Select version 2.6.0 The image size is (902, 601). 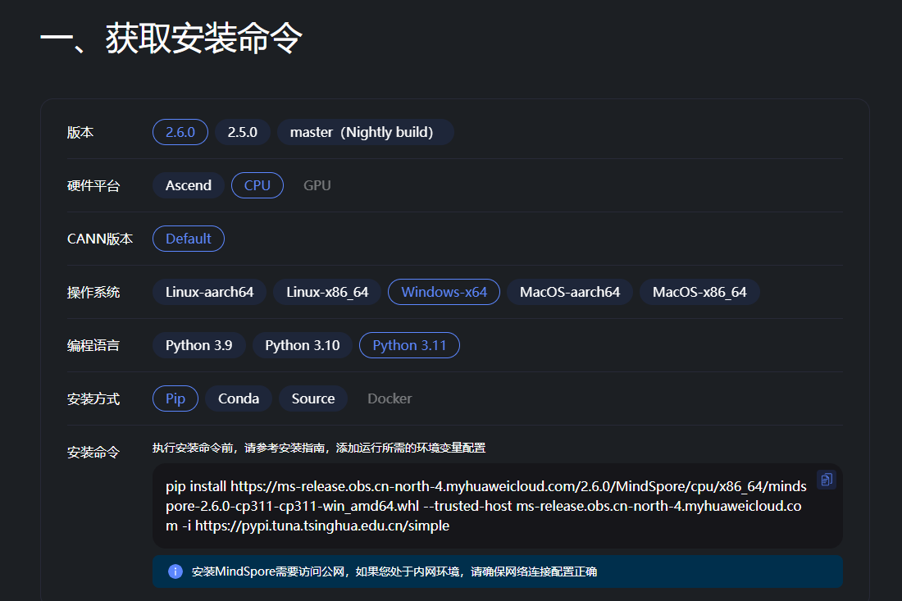click(x=180, y=132)
